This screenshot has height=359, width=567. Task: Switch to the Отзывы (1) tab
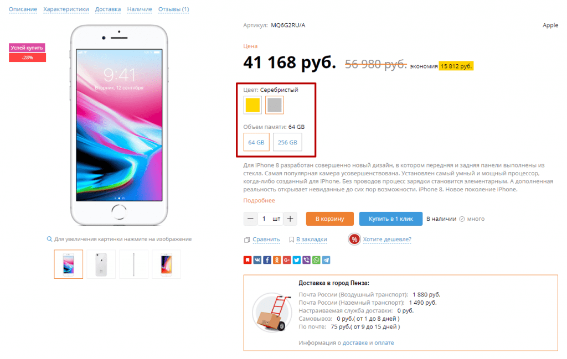tap(173, 9)
